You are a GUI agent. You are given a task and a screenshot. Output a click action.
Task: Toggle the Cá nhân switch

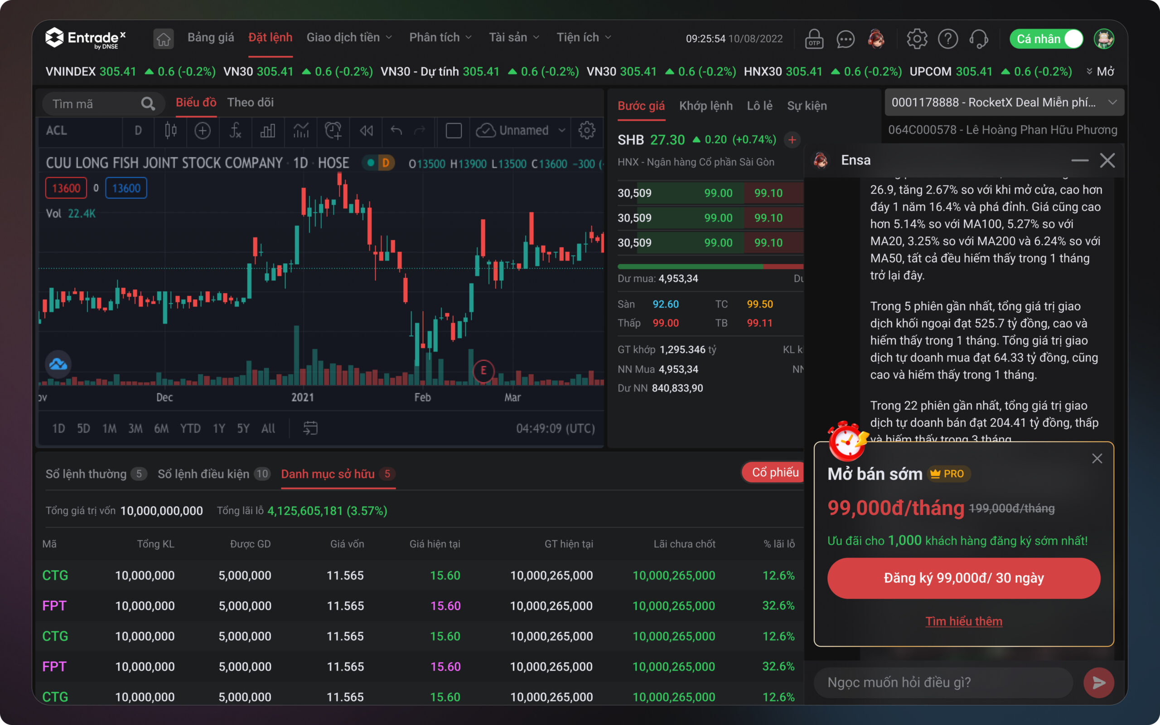(x=1072, y=39)
